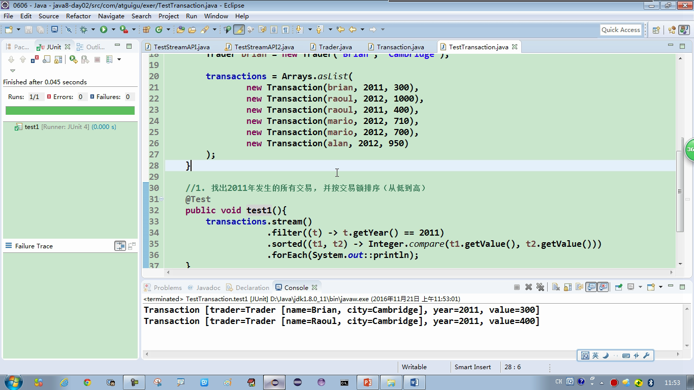Click Test Run History icon in JUnit

point(109,59)
